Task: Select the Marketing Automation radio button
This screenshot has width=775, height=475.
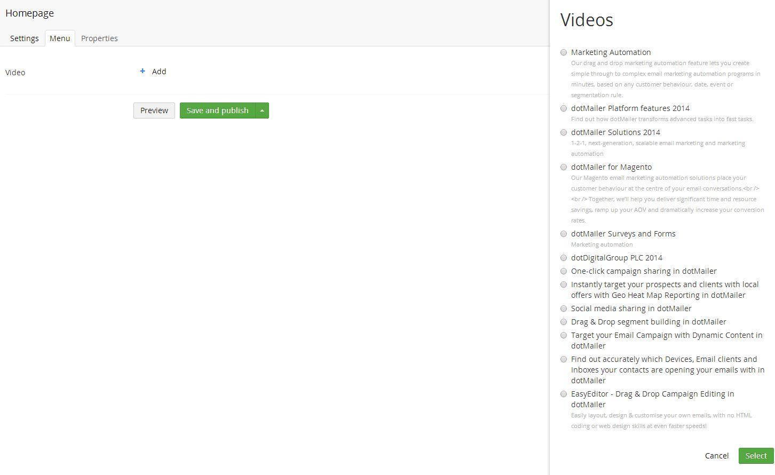Action: click(x=564, y=52)
